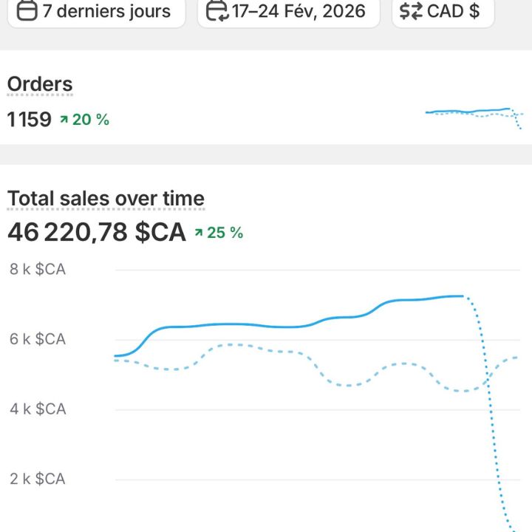Select the 46 220,78 $CA total sales value
This screenshot has width=532, height=532.
(97, 232)
